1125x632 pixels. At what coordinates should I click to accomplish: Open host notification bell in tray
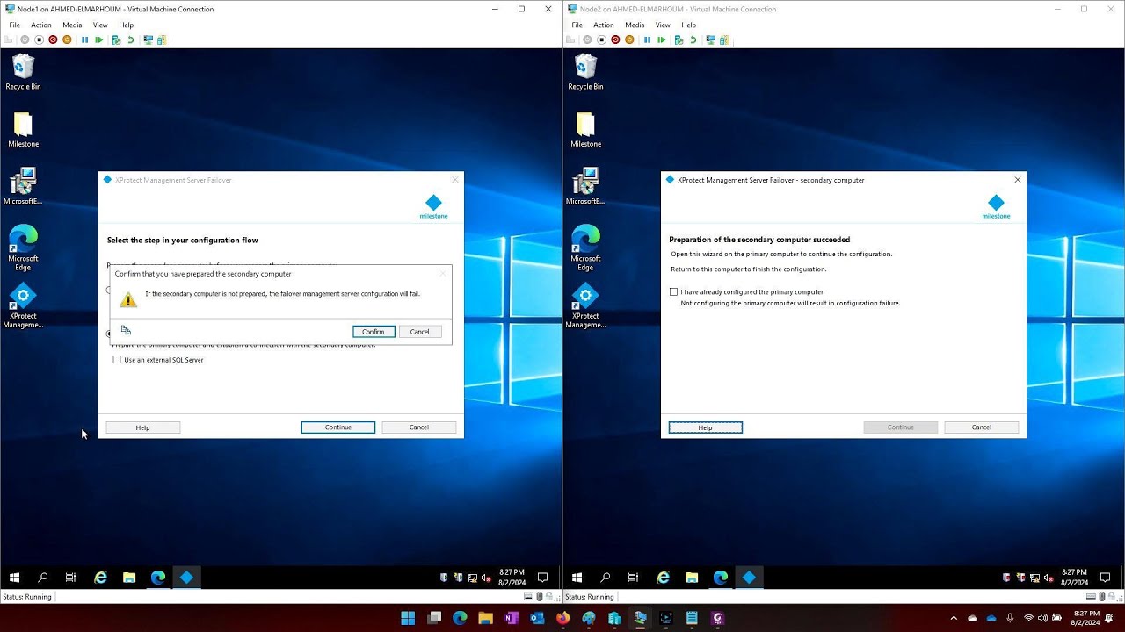click(1109, 618)
